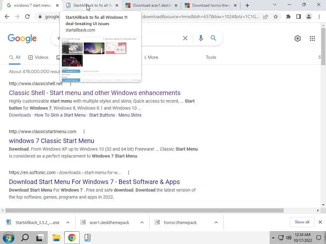Show hidden system tray icons
This screenshot has width=326, height=244.
(273, 238)
